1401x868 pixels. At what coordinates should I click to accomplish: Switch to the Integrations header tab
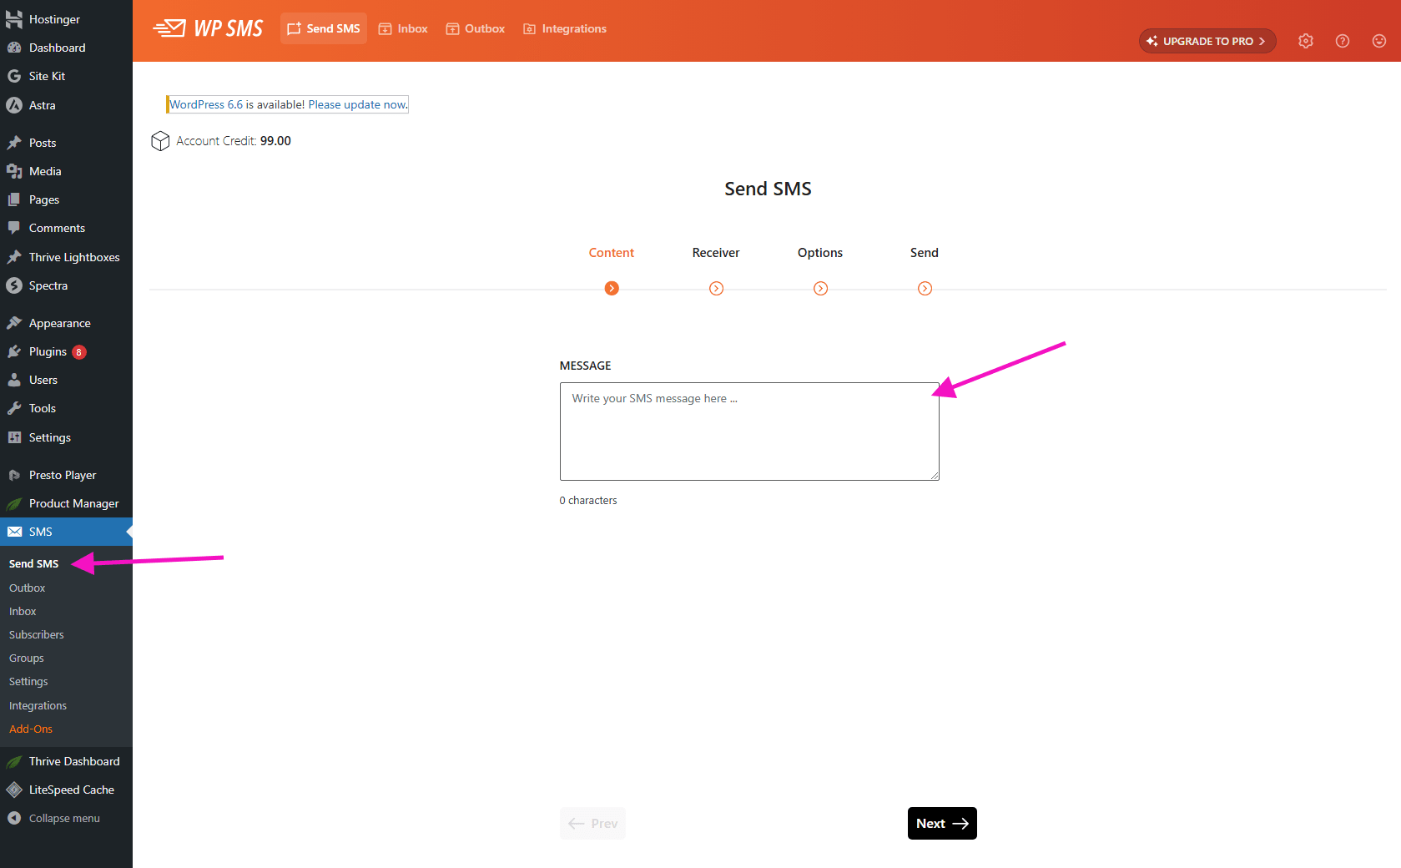(565, 28)
